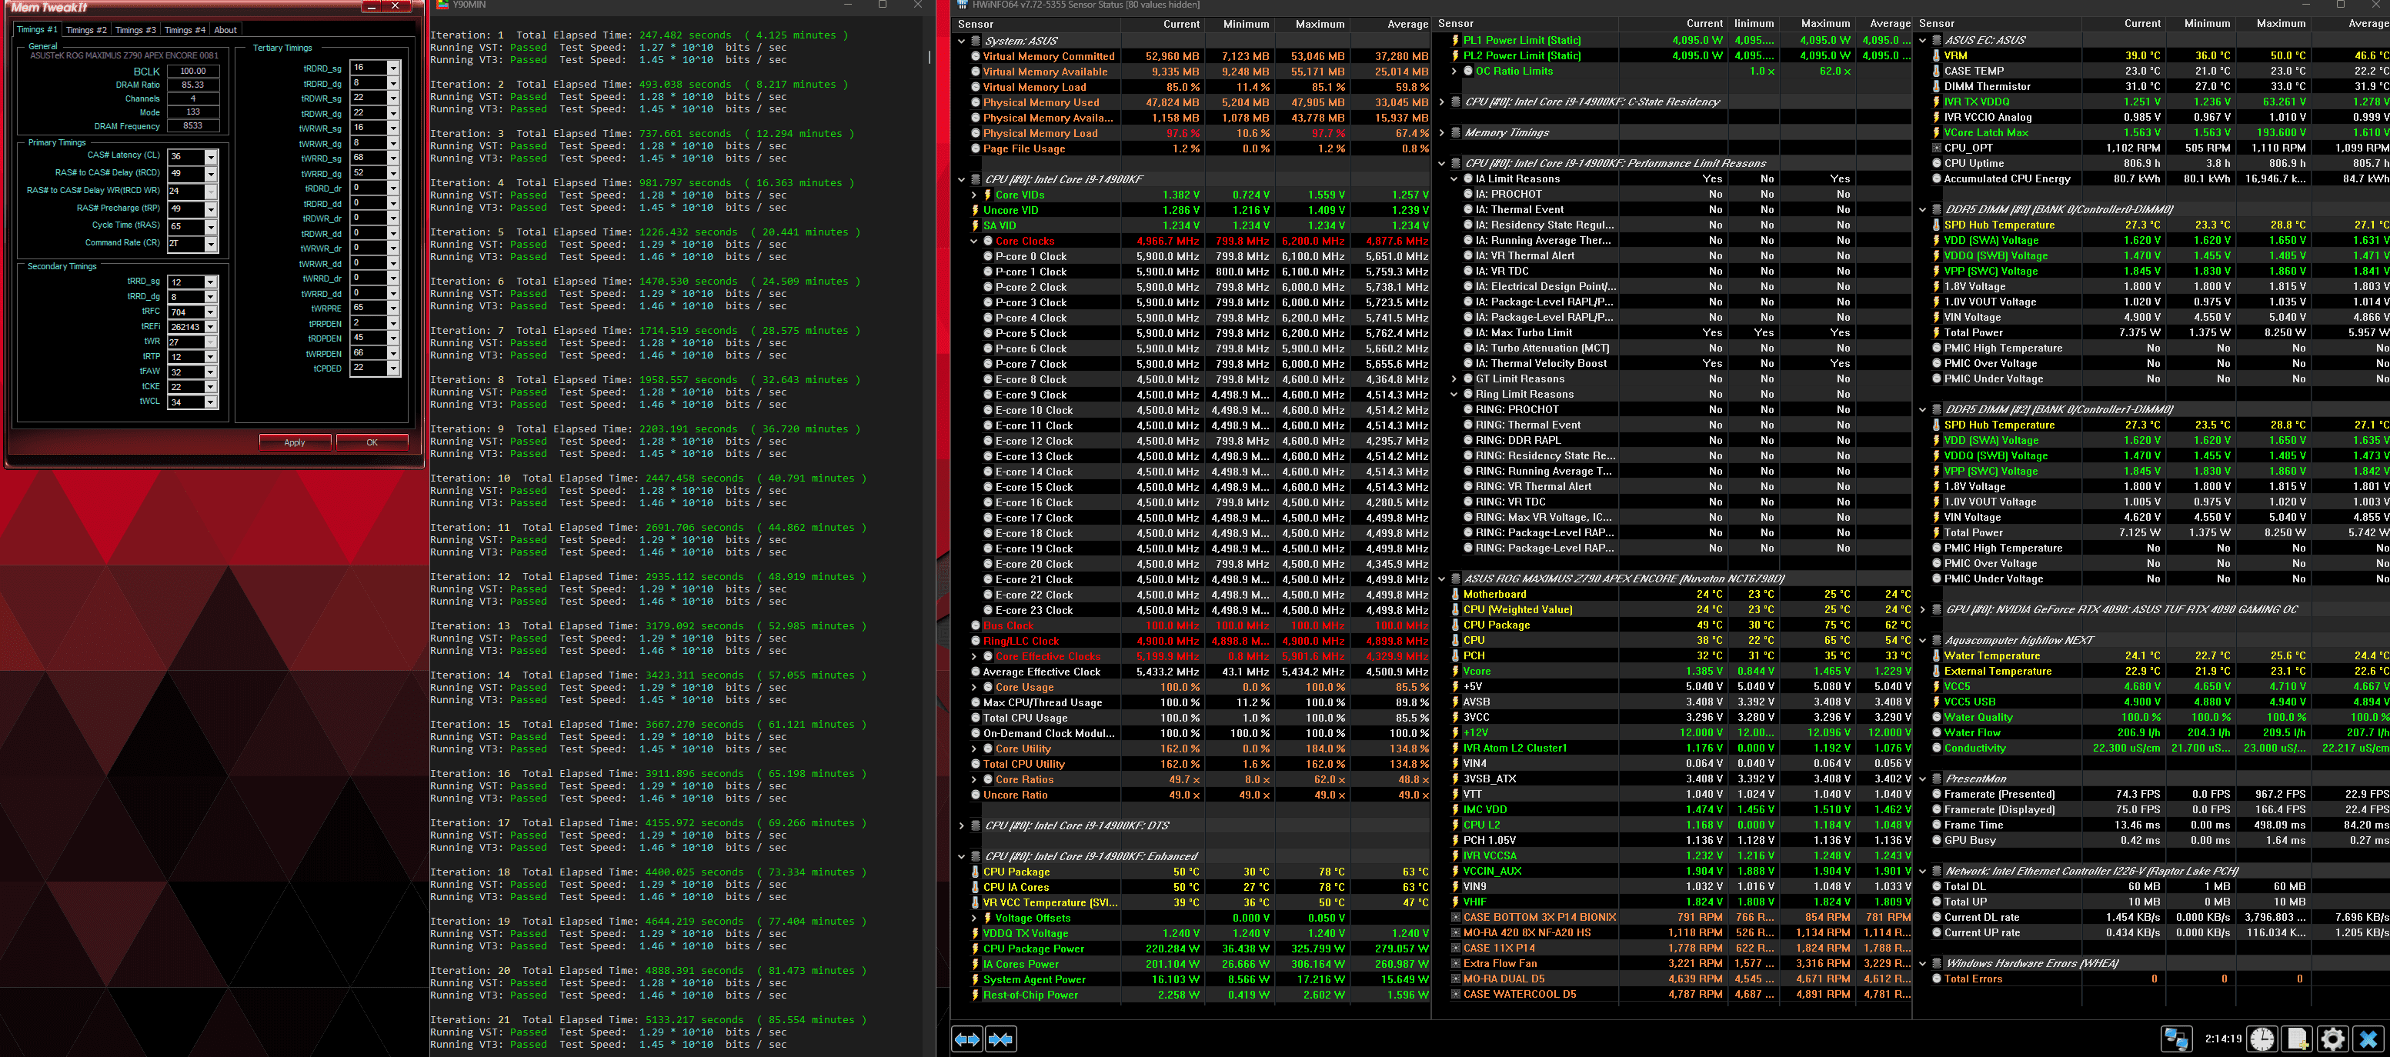Open tRFC value dropdown

coord(211,312)
